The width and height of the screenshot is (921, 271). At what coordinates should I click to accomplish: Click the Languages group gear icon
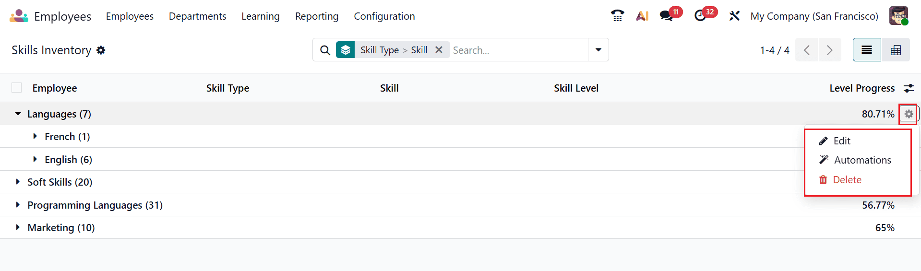pyautogui.click(x=909, y=114)
